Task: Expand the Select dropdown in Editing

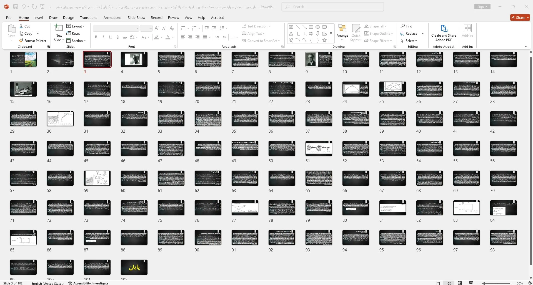Action: pyautogui.click(x=409, y=41)
